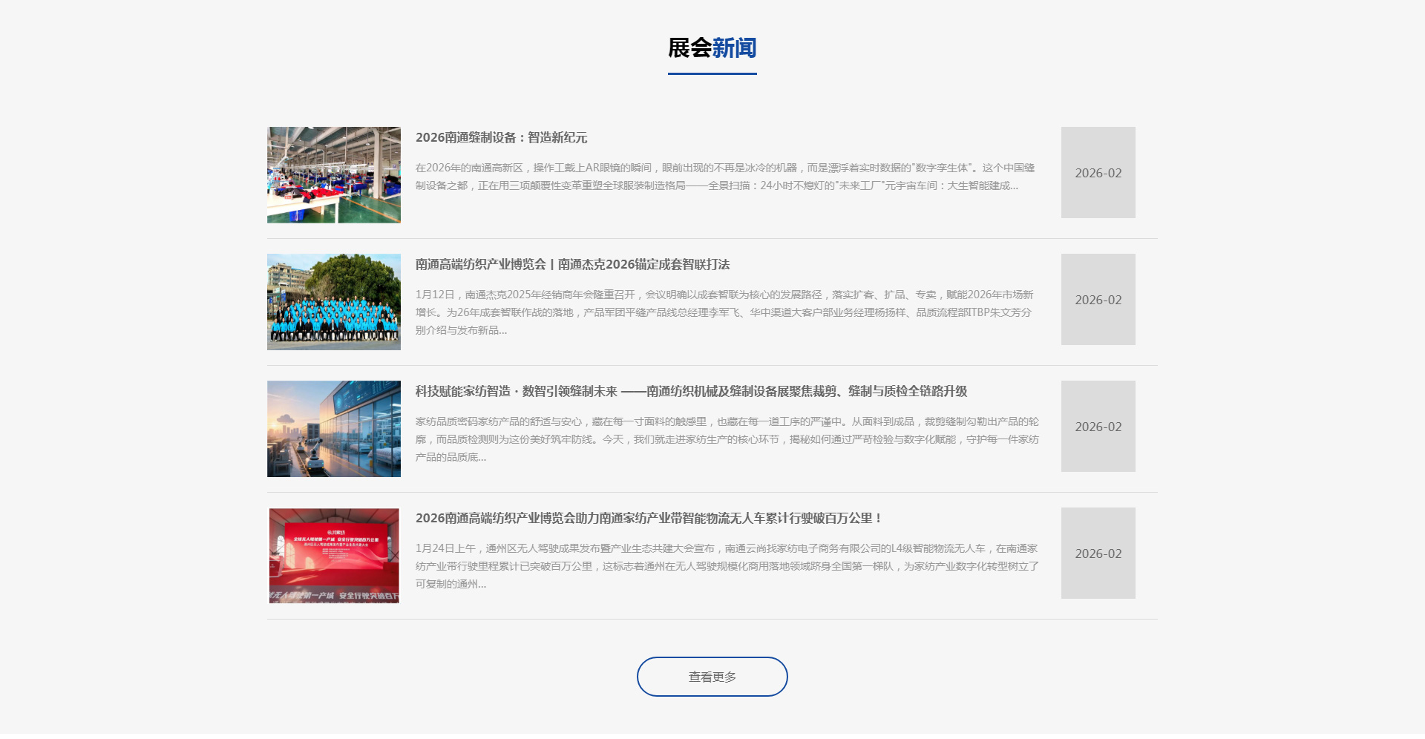Viewport: 1425px width, 739px height.
Task: Click the excerpt starting '在2026年的南通高新区'
Action: tap(724, 177)
